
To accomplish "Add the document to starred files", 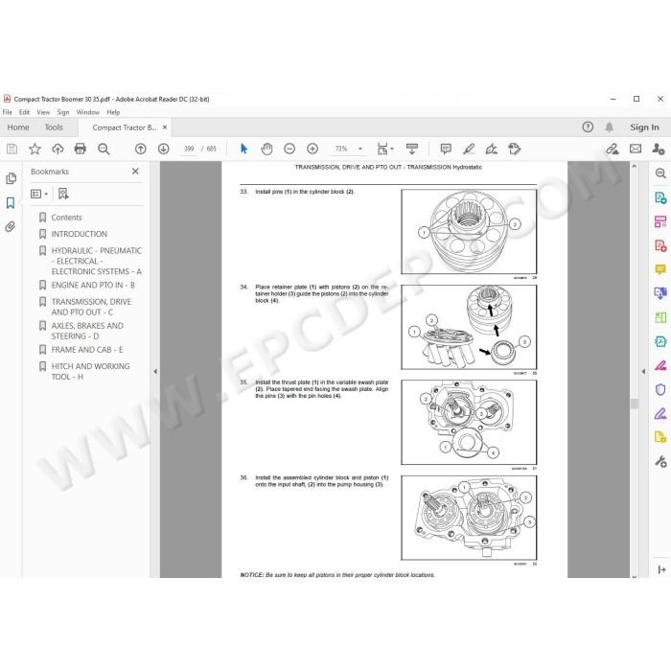I will pos(35,149).
